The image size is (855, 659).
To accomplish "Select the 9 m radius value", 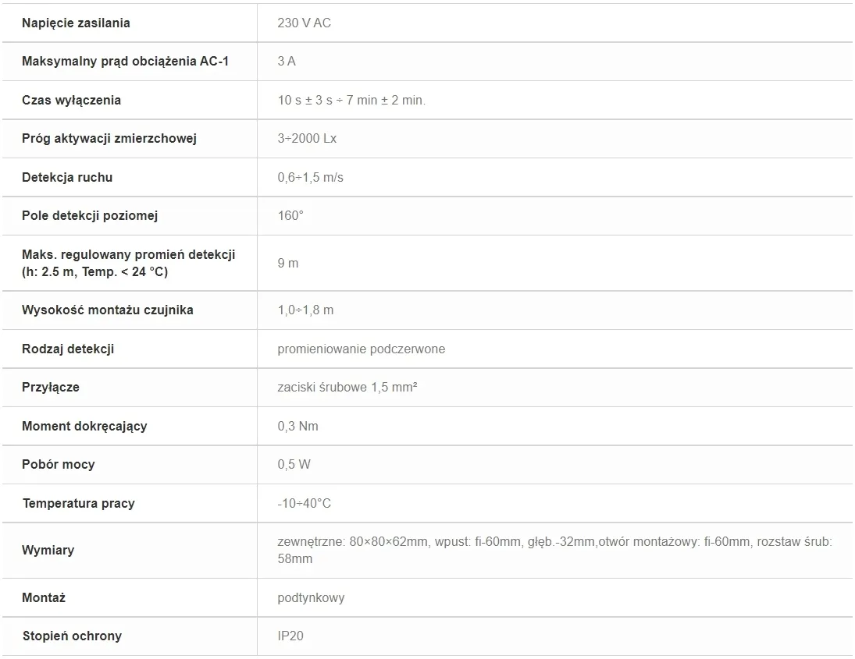I will pyautogui.click(x=288, y=263).
